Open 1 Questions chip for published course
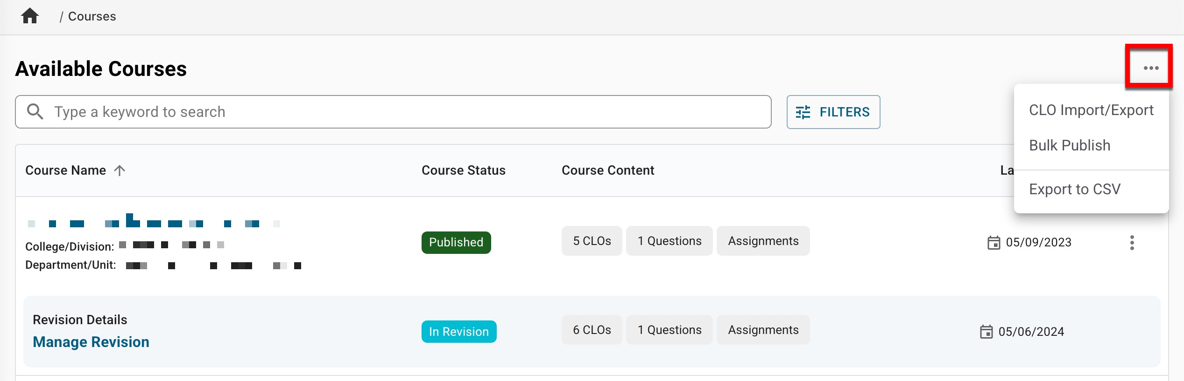The width and height of the screenshot is (1184, 381). click(x=669, y=241)
